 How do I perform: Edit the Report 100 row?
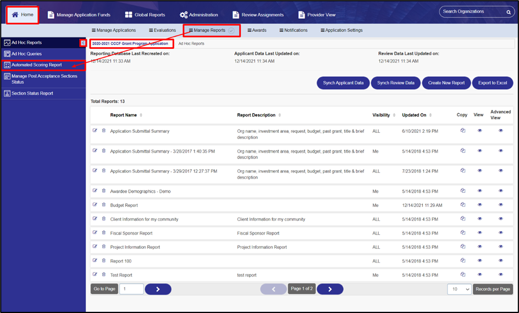[95, 260]
